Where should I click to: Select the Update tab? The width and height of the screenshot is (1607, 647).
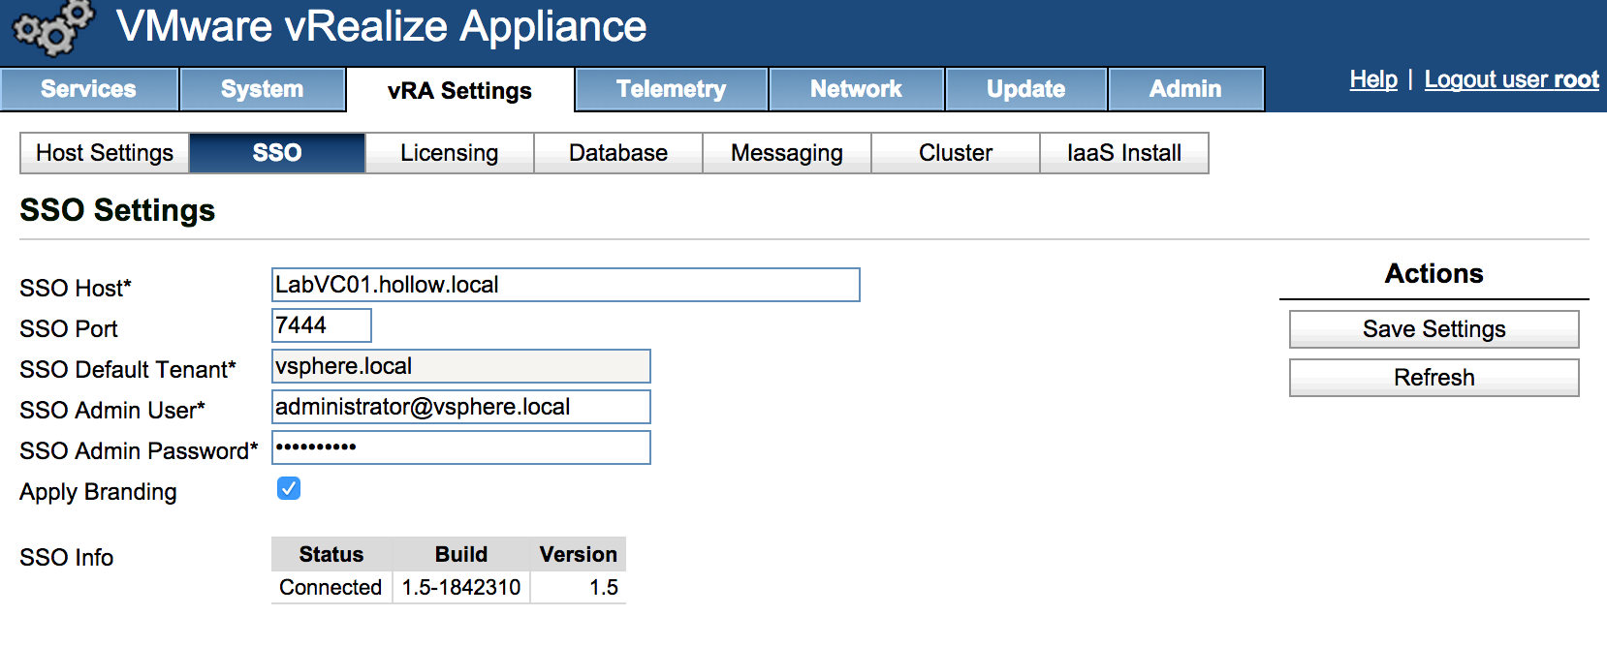(x=1025, y=89)
